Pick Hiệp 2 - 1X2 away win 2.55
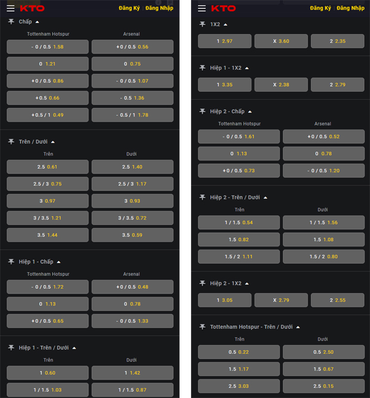The width and height of the screenshot is (370, 398). click(x=337, y=300)
